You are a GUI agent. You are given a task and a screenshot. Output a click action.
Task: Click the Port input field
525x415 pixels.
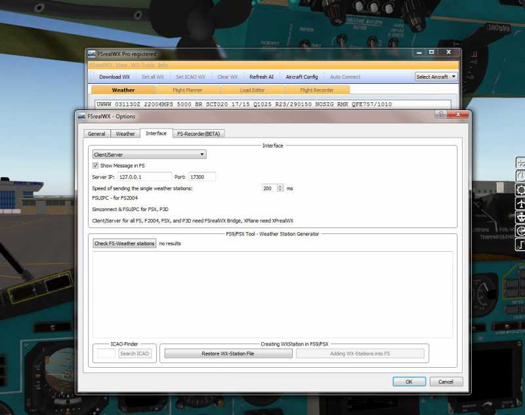[202, 177]
